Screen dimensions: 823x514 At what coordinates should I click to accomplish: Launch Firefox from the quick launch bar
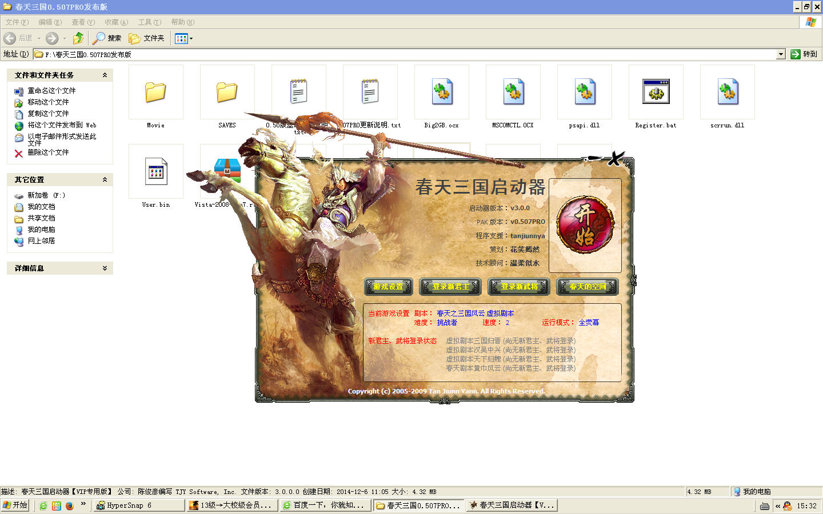pyautogui.click(x=70, y=505)
